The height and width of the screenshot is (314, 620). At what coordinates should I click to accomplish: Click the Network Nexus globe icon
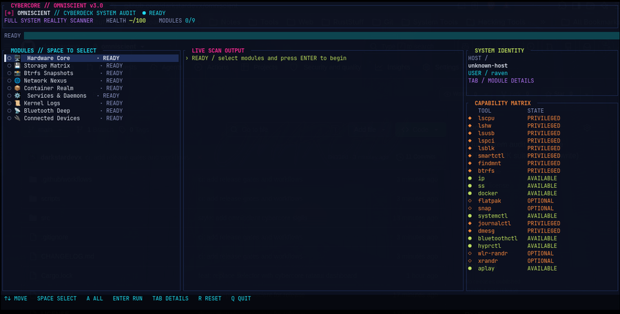click(x=17, y=81)
